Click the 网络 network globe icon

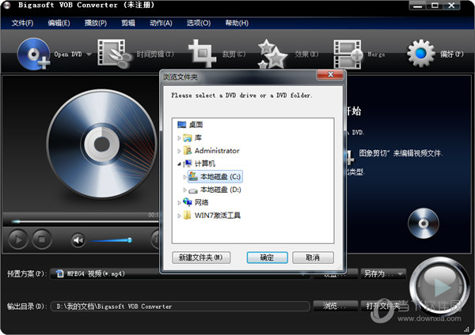(188, 202)
